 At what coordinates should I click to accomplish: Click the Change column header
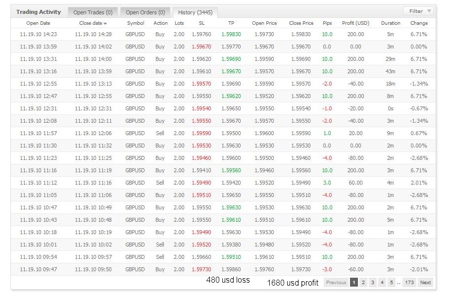[419, 23]
